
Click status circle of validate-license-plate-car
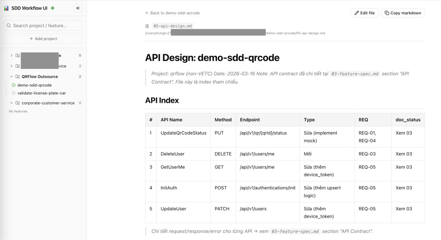click(13, 93)
